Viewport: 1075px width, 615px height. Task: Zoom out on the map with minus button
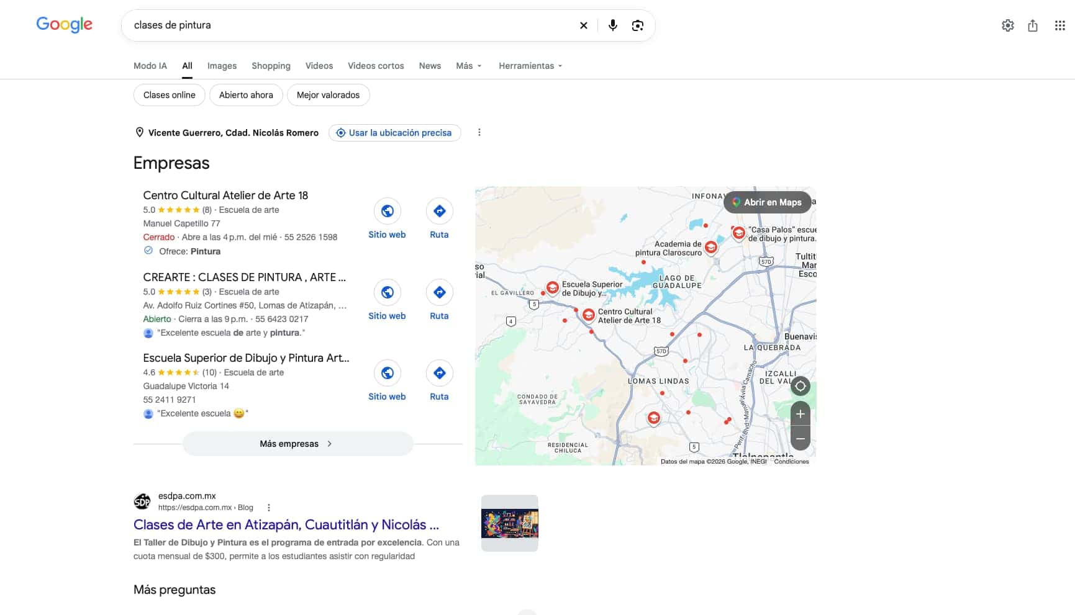800,438
